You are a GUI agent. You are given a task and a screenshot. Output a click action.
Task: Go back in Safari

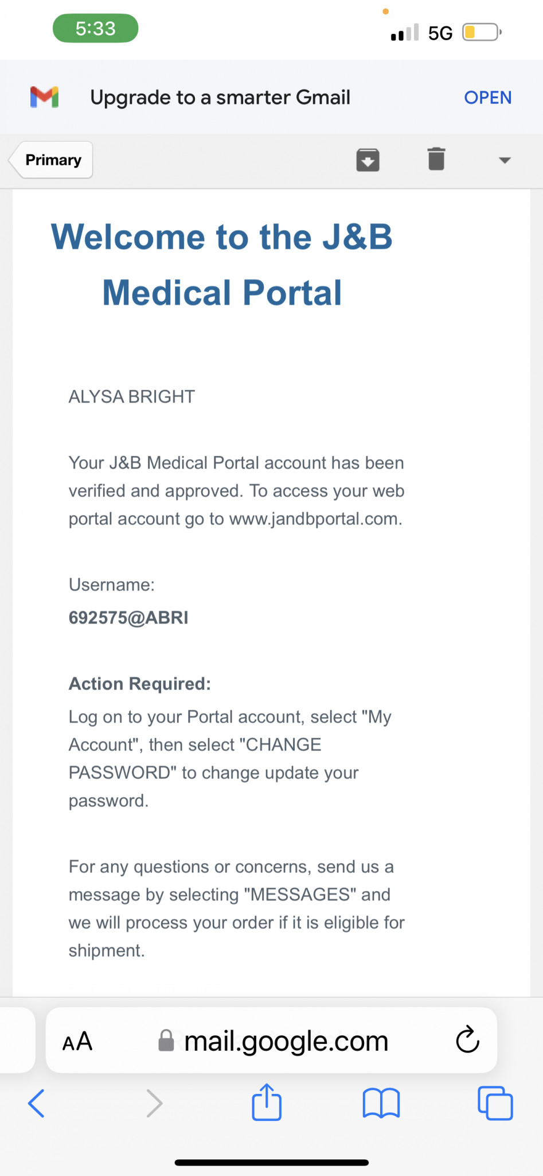[x=36, y=1103]
